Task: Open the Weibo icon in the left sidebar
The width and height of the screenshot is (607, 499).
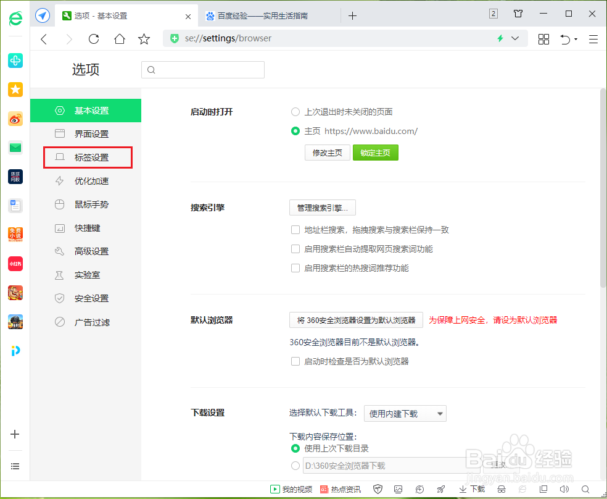Action: 15,119
